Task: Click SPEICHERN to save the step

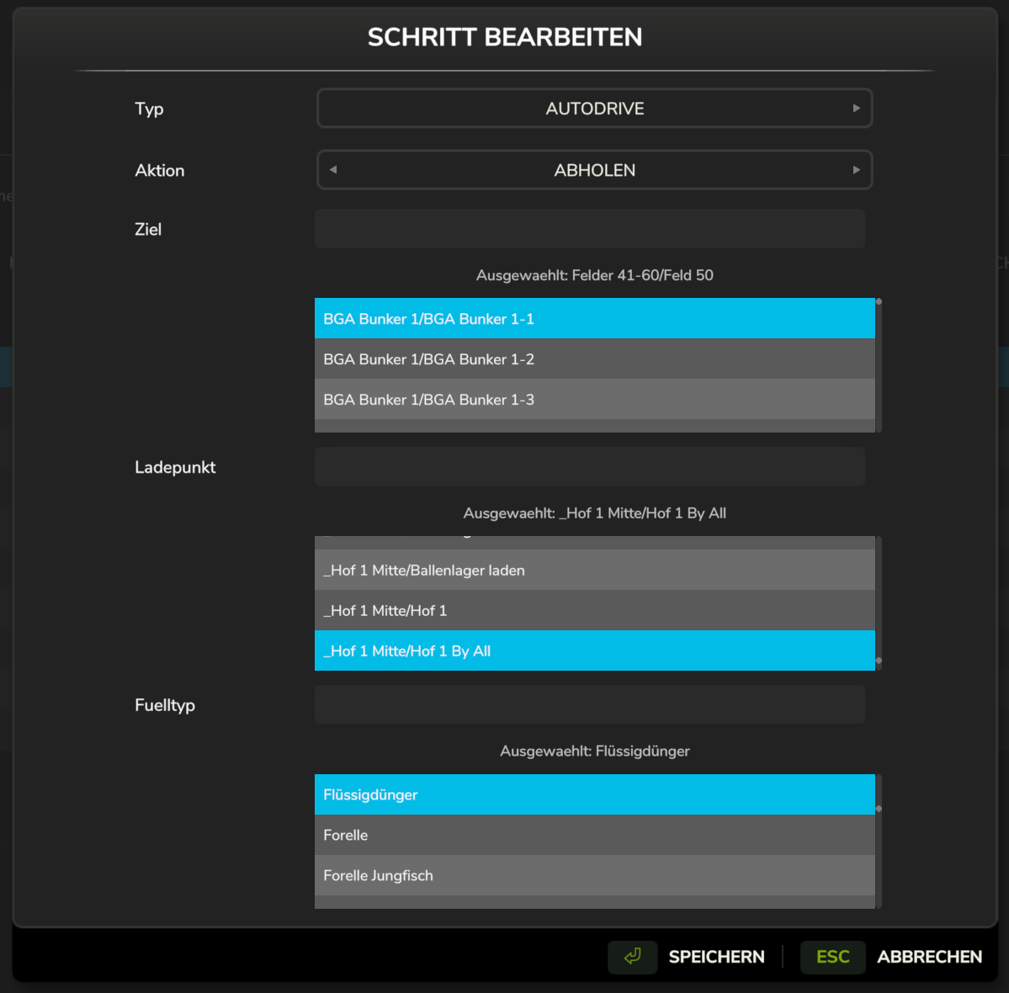Action: point(716,957)
